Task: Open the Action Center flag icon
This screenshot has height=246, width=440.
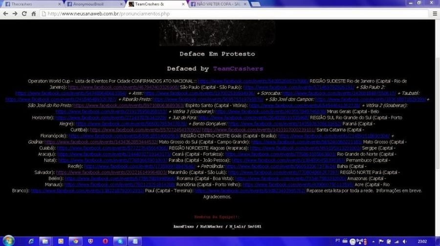Action: (x=381, y=241)
